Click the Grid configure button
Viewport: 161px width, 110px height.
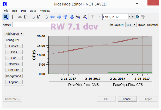point(14,58)
